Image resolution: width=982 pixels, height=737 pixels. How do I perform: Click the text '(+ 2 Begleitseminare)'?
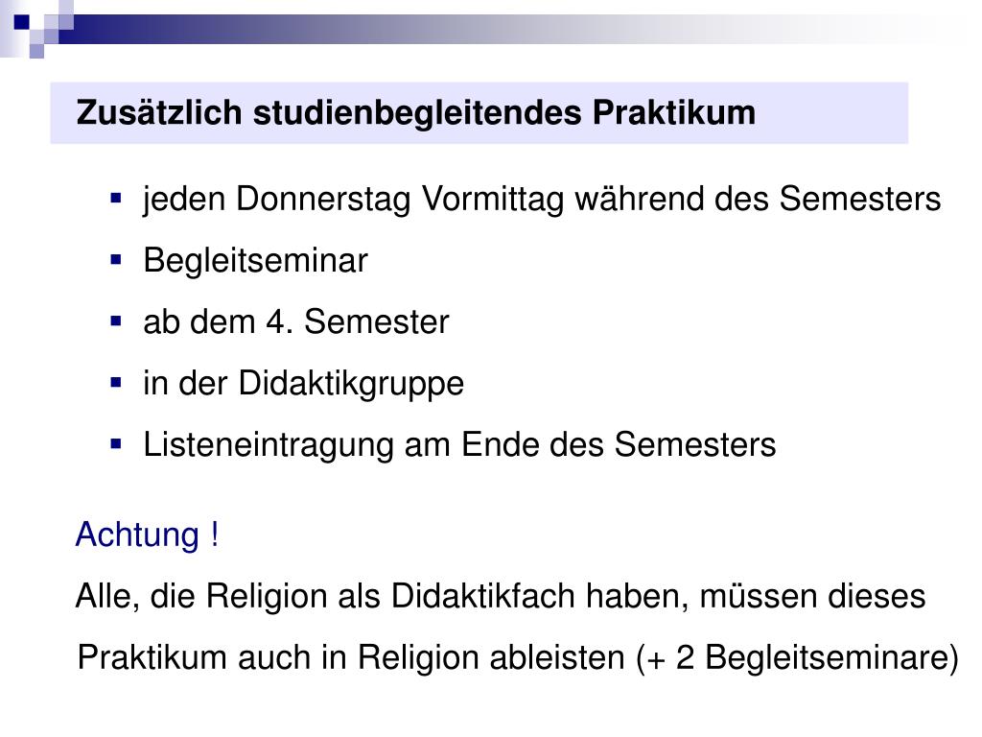[797, 658]
